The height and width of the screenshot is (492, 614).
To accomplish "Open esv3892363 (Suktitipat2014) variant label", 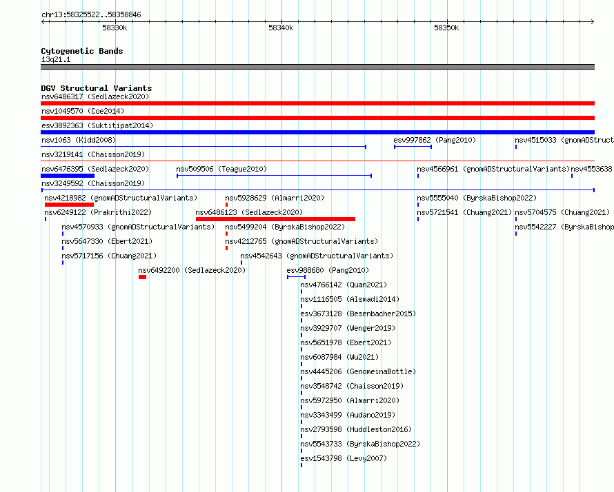I will (97, 125).
